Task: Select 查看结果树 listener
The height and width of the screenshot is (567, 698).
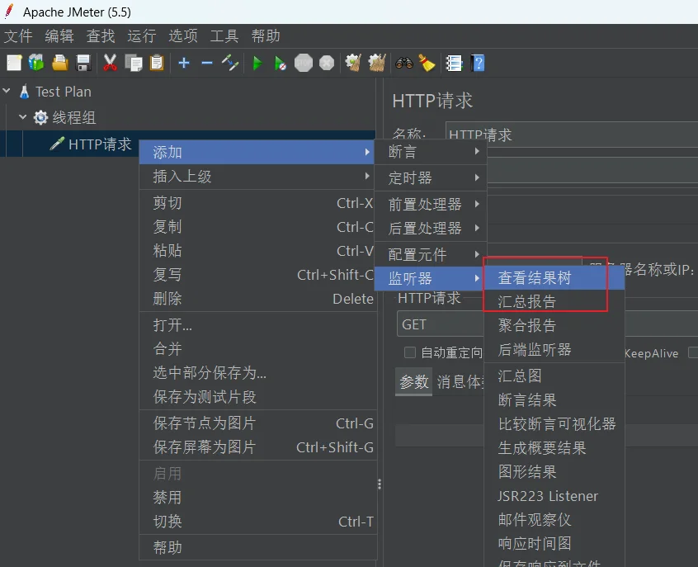Action: (x=554, y=278)
